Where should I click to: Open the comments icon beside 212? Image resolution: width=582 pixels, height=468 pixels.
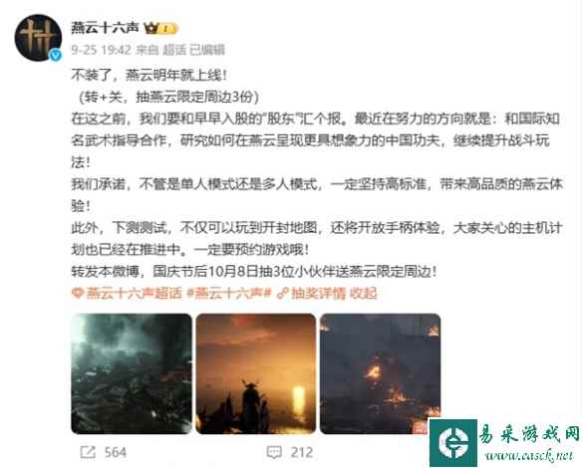tap(274, 452)
